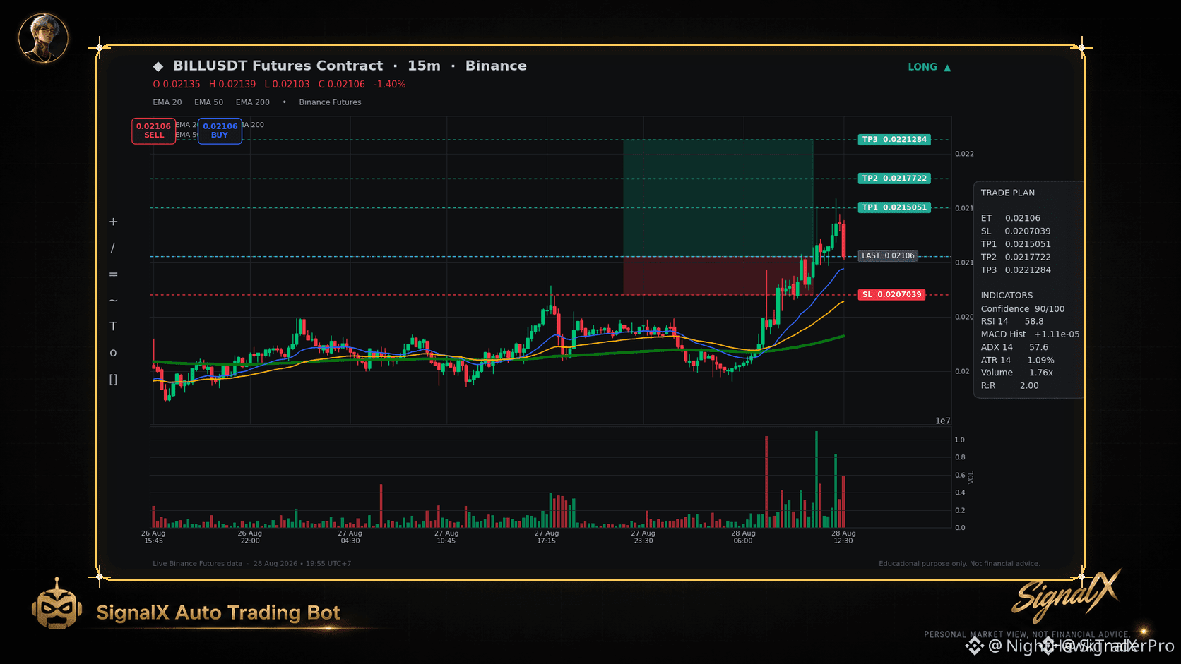Click the profile avatar picture
The height and width of the screenshot is (664, 1181).
pos(43,37)
